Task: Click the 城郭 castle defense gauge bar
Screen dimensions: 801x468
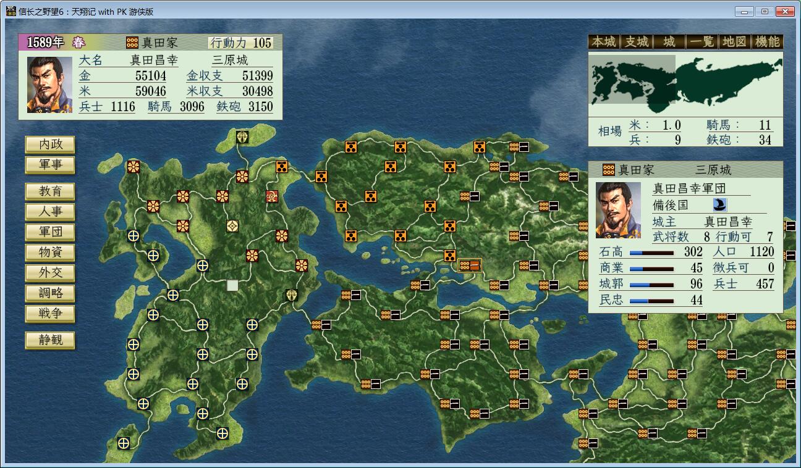Action: (x=651, y=285)
